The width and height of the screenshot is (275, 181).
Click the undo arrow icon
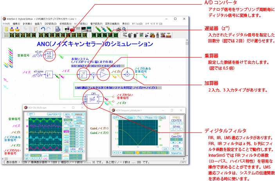pos(43,29)
